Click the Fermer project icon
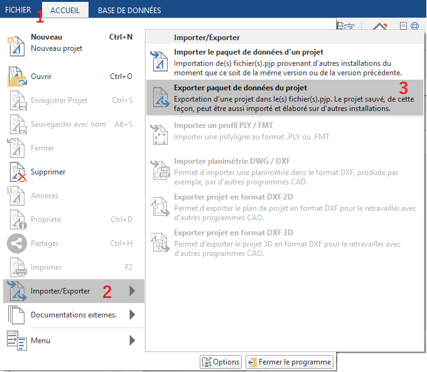Screen dimensions: 427x372 [16, 148]
